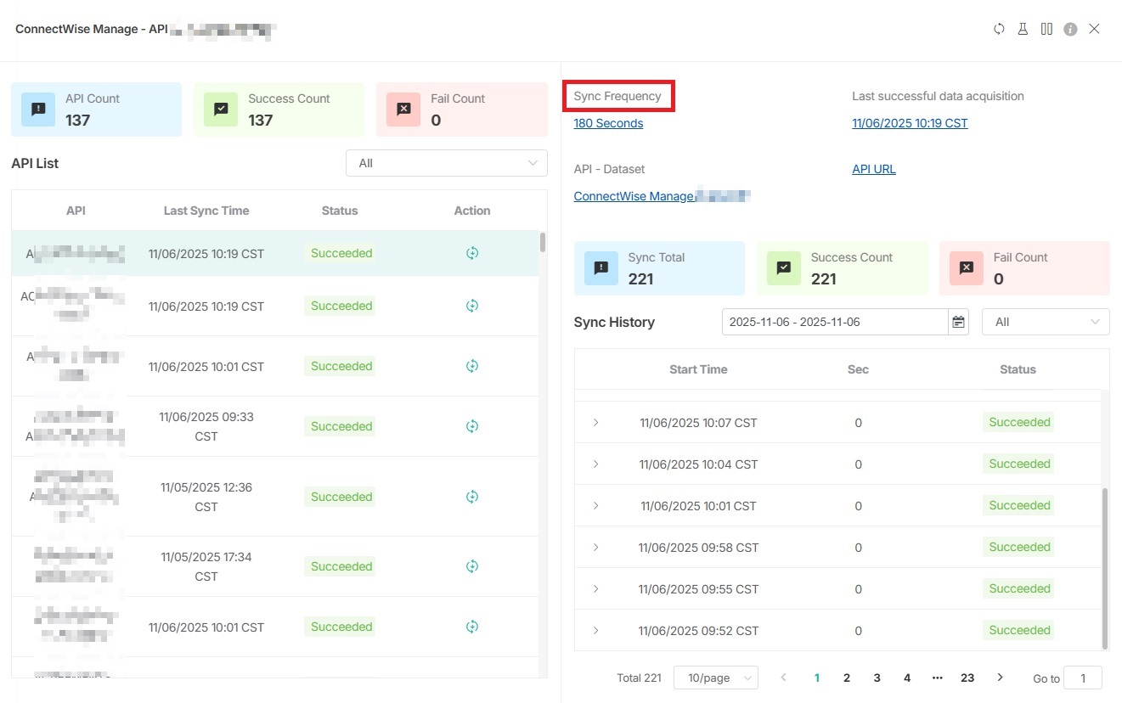Open the Sync History status filter dropdown
Viewport: 1122px width, 703px height.
[1045, 322]
